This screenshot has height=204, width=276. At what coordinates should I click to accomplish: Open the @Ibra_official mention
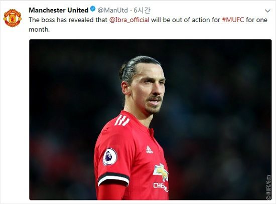(129, 20)
